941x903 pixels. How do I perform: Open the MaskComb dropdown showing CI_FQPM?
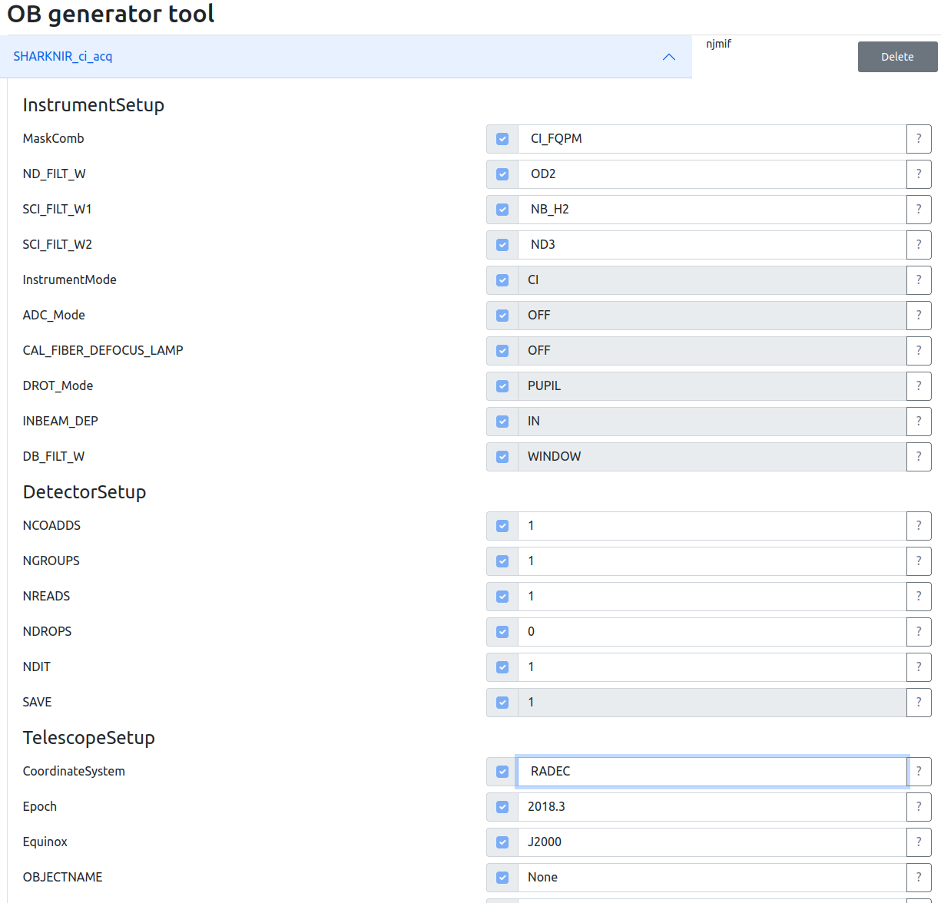pos(711,139)
